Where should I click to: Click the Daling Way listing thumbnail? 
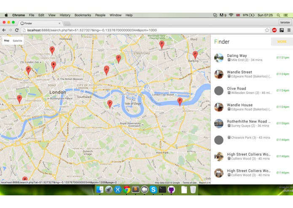coord(219,58)
